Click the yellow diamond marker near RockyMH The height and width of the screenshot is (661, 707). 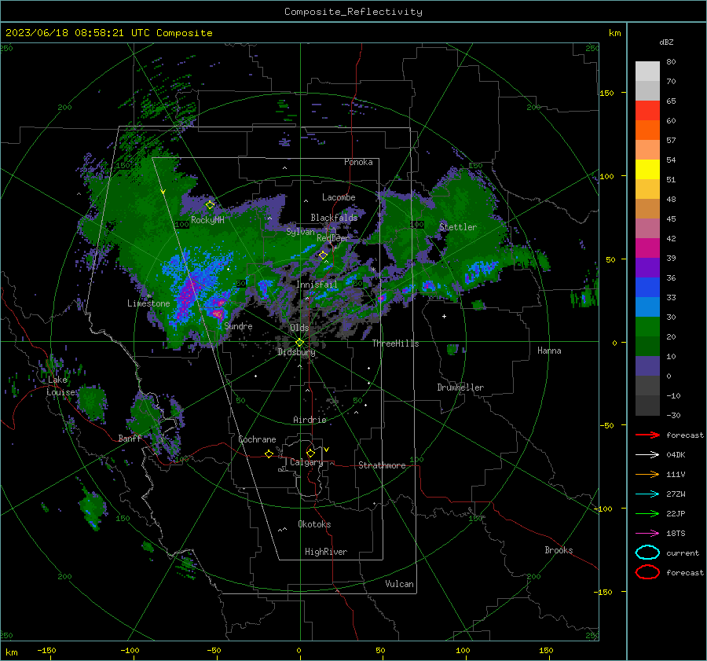(210, 205)
